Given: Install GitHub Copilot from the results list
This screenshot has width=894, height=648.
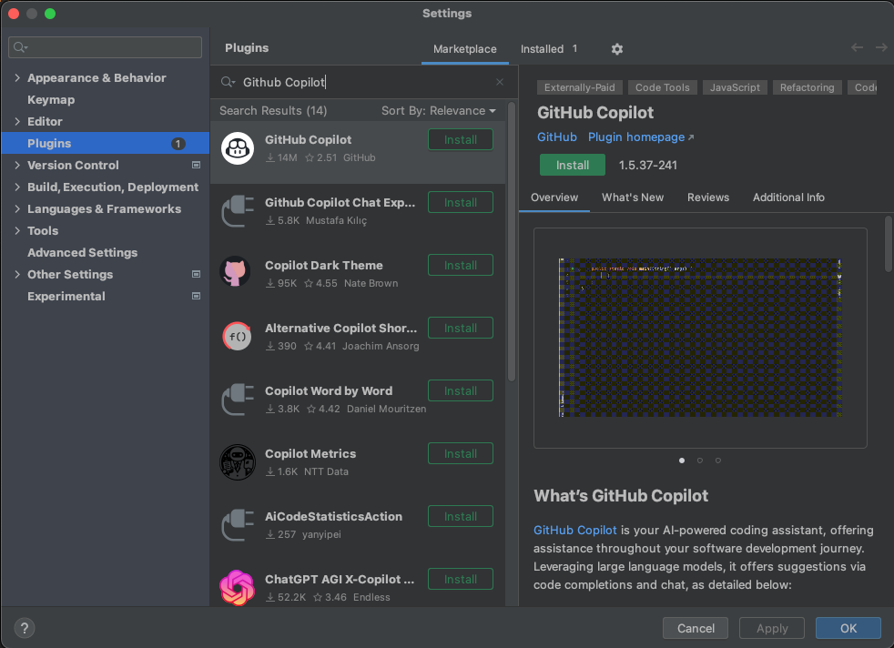Looking at the screenshot, I should 461,139.
